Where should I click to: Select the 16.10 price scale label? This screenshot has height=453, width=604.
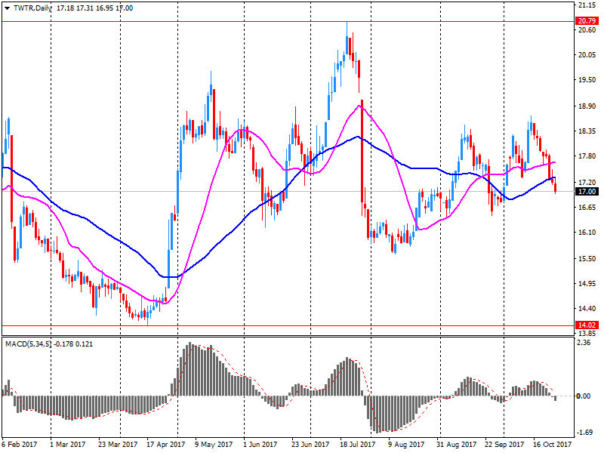coord(587,232)
